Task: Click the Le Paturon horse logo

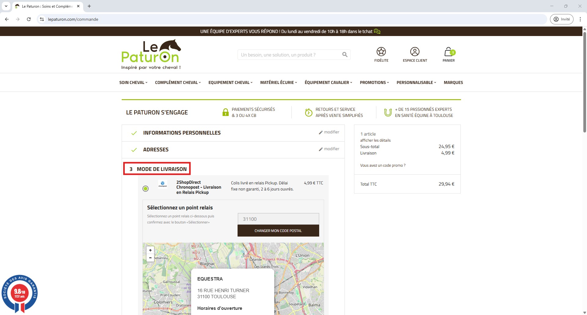Action: [151, 55]
